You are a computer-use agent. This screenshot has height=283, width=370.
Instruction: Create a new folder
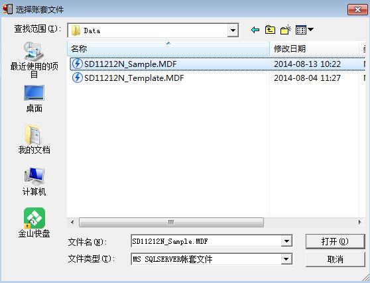tap(286, 30)
